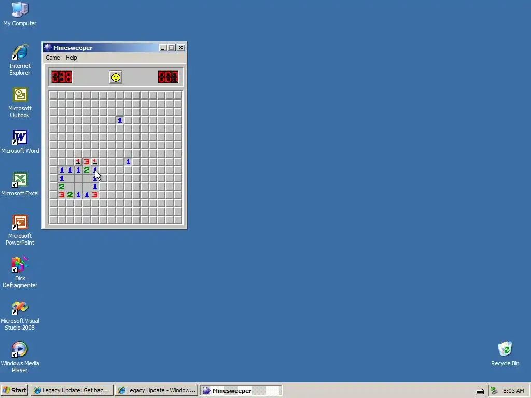Click the yellow smiley face button

coord(116,77)
